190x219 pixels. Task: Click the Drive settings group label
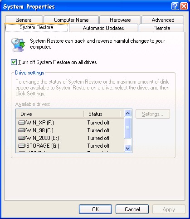[x=29, y=73]
